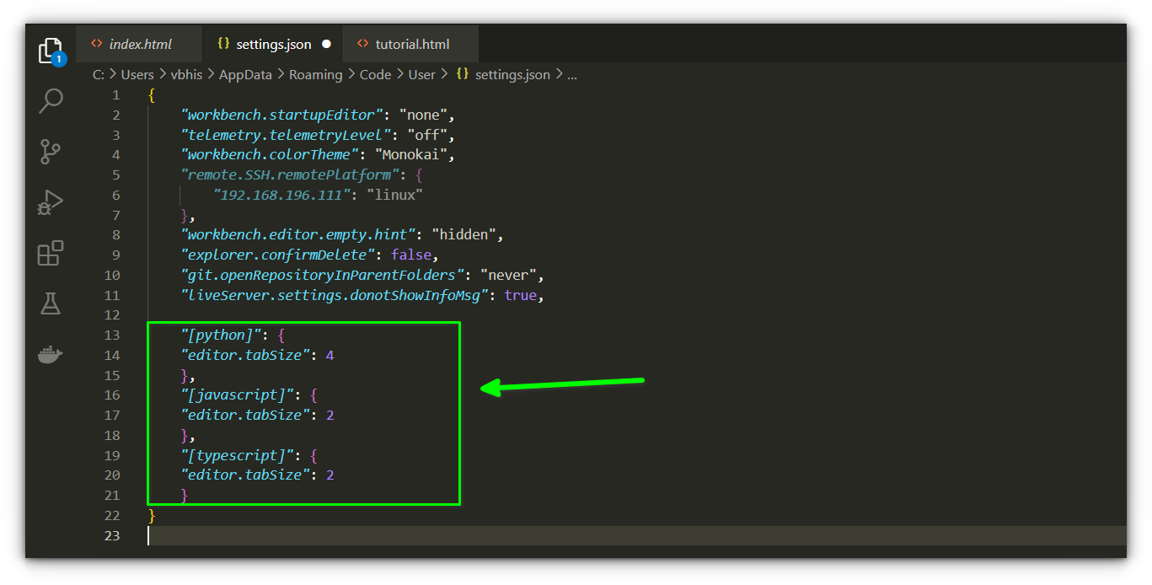Click the breadcrumb ellipsis after settings.json

point(572,74)
